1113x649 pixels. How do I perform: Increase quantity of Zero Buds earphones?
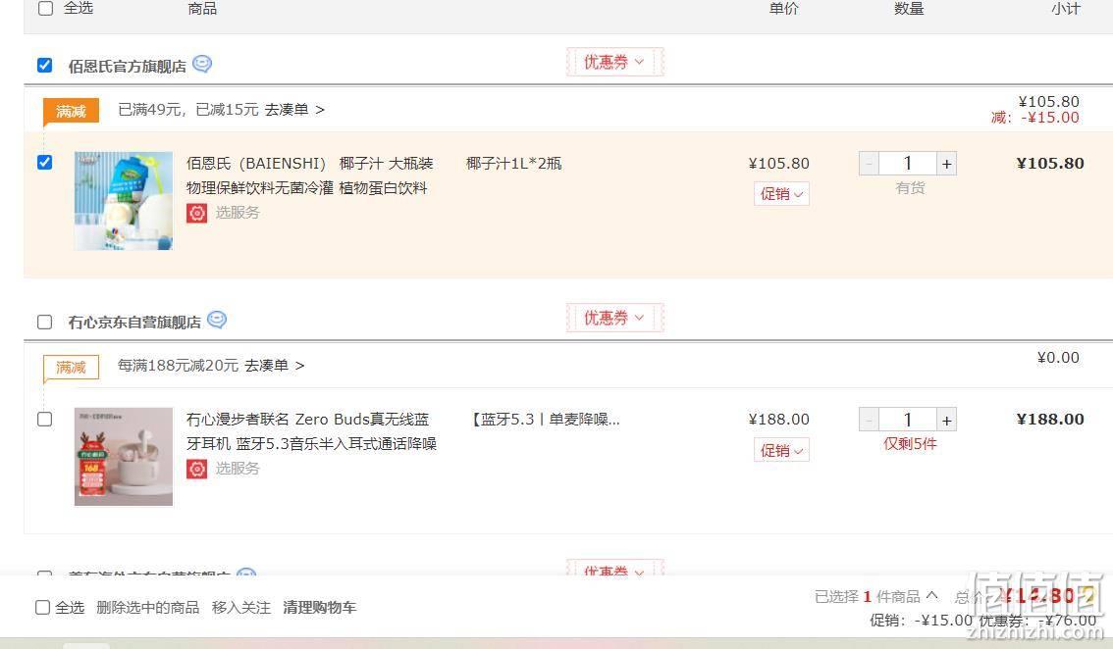point(946,420)
